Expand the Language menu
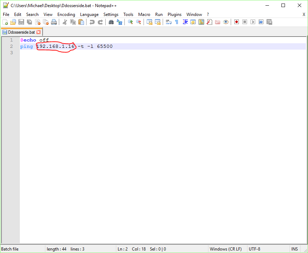Screen dimensions: 308x253 point(89,15)
